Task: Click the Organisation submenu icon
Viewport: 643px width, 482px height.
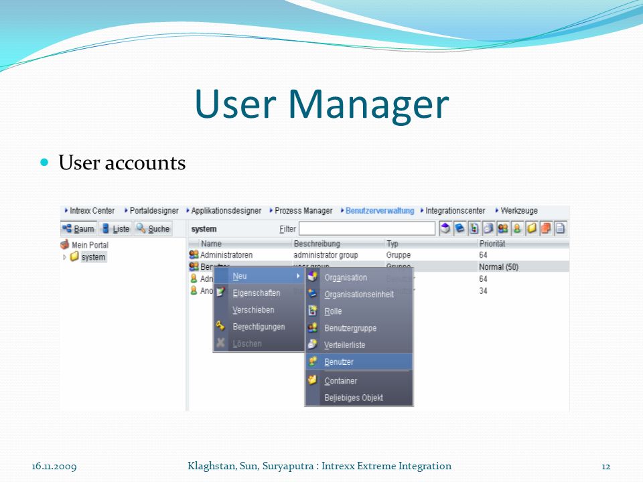Action: click(x=313, y=277)
